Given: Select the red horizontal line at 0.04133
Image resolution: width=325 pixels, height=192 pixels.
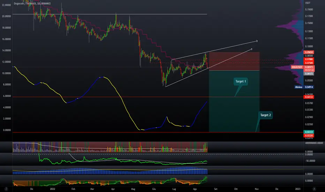Looking at the screenshot, I should click(158, 97).
